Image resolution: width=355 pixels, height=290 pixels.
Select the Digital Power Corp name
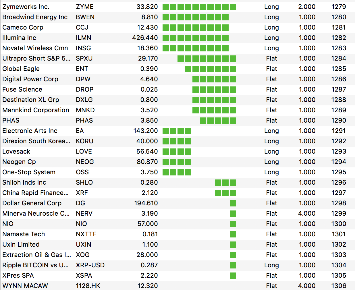[30, 79]
